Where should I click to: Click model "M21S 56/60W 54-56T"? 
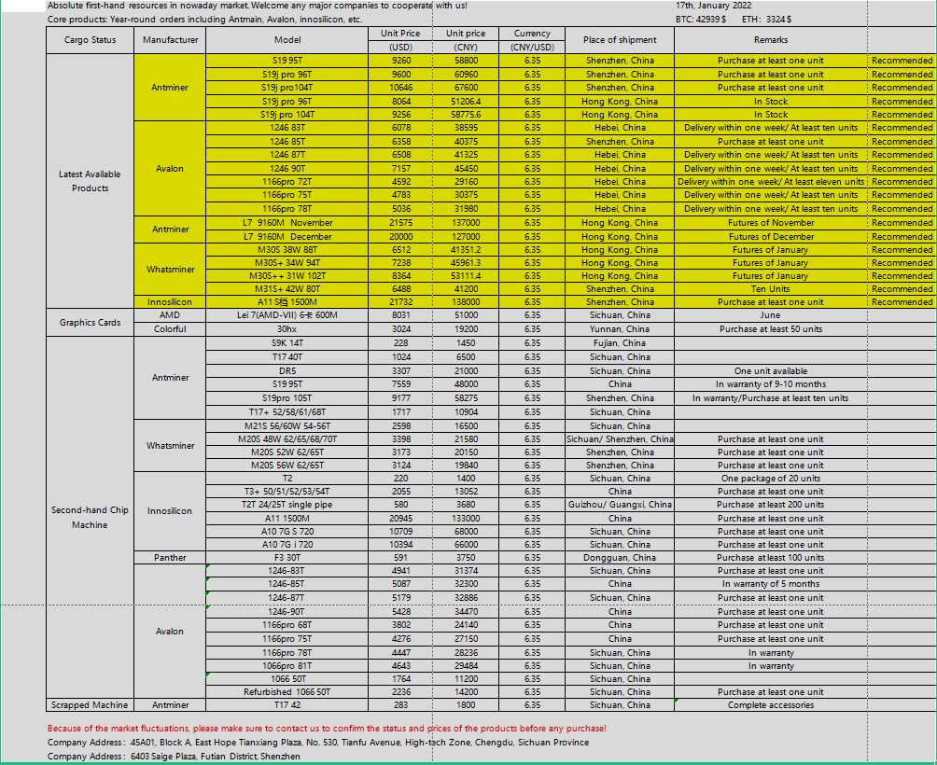pyautogui.click(x=287, y=426)
